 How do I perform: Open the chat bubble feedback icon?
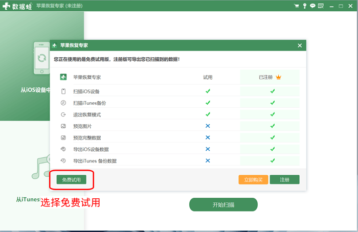(x=312, y=6)
